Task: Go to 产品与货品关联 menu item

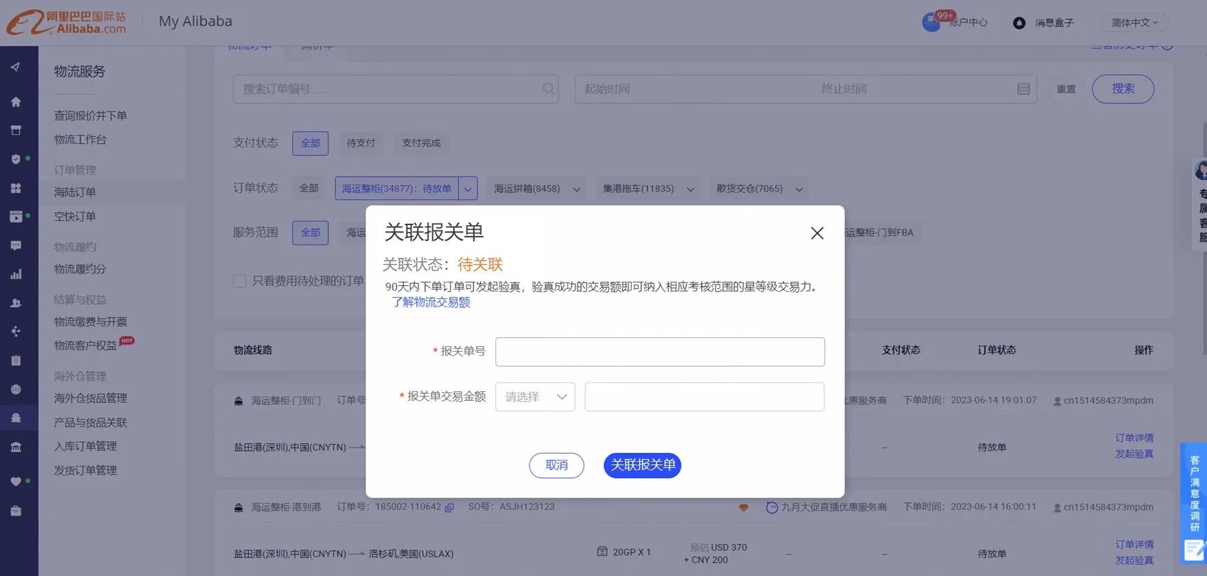Action: pos(90,422)
